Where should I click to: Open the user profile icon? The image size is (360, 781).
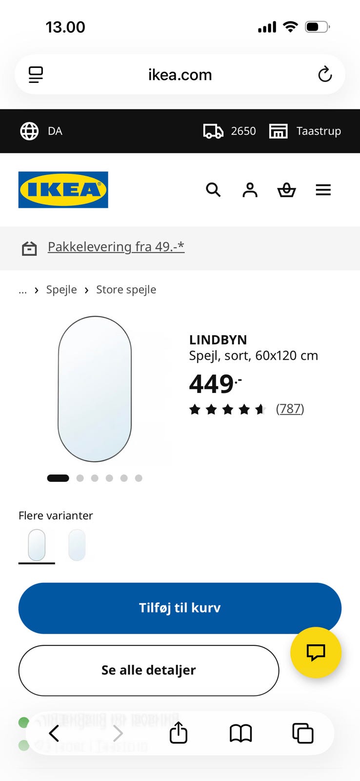250,190
